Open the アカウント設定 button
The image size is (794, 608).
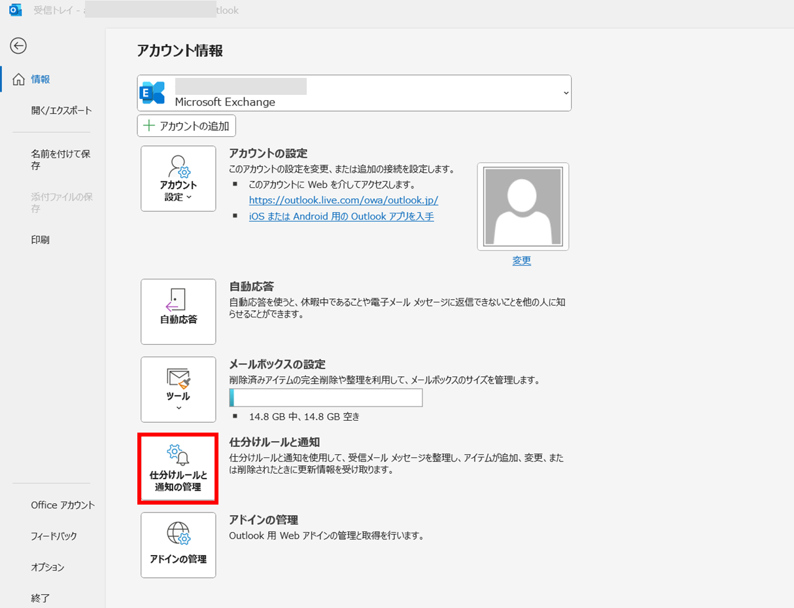tap(178, 179)
